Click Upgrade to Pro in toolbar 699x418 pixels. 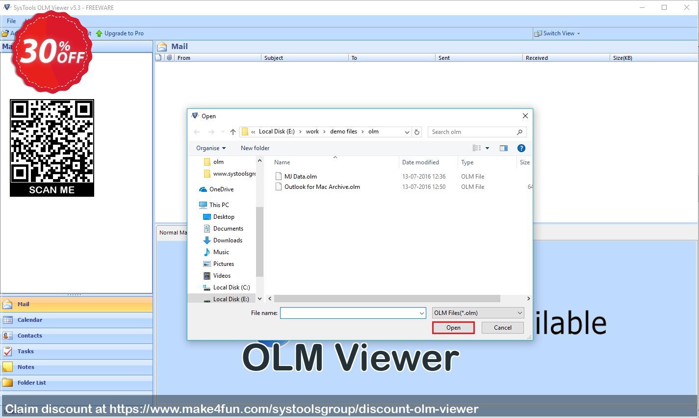(x=120, y=33)
